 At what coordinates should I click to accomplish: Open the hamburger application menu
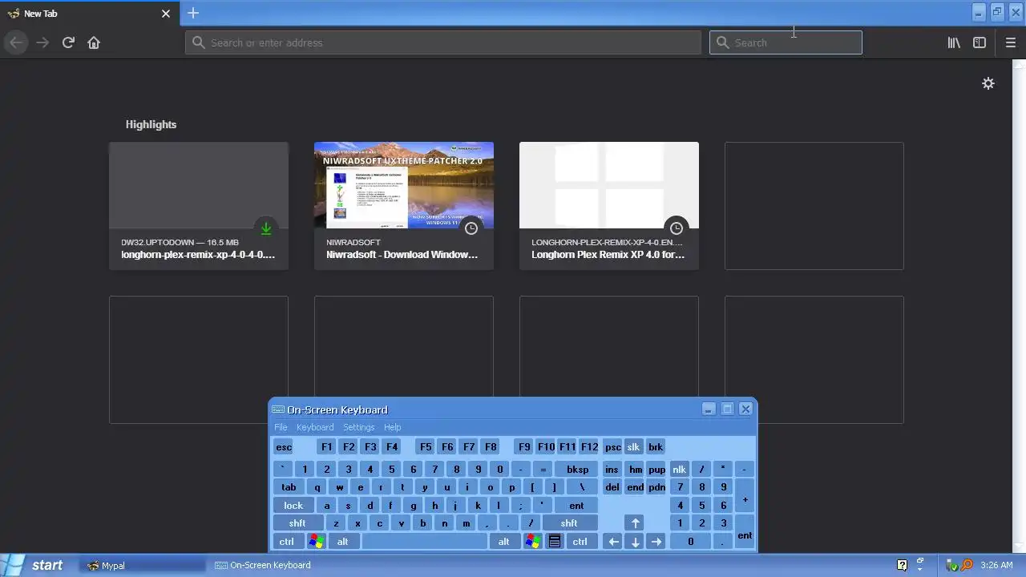(1010, 42)
